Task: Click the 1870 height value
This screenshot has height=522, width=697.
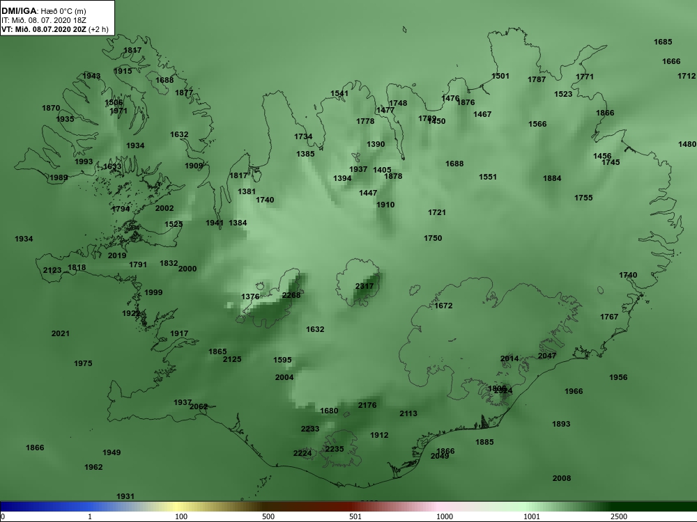Action: coord(51,108)
